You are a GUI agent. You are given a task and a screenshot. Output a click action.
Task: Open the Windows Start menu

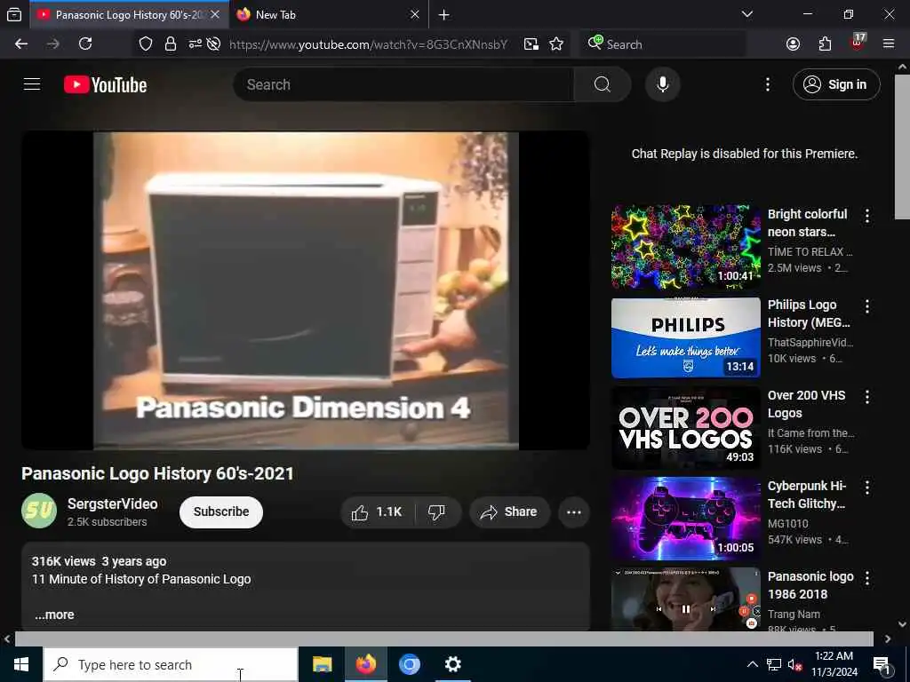pos(21,664)
